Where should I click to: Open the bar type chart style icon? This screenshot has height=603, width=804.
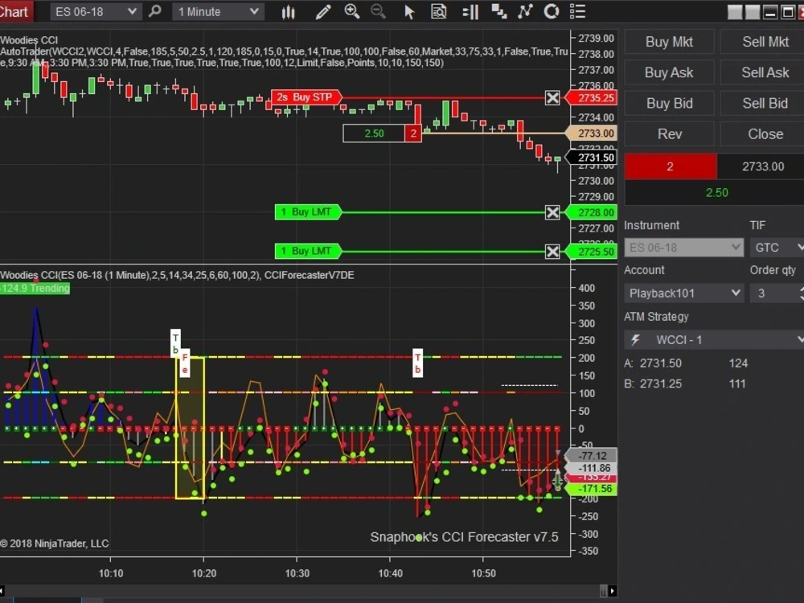[x=289, y=12]
